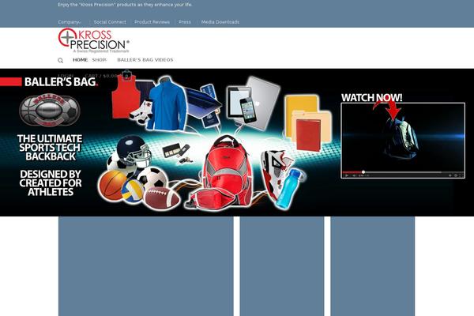Open Media Downloads in top bar

[220, 22]
